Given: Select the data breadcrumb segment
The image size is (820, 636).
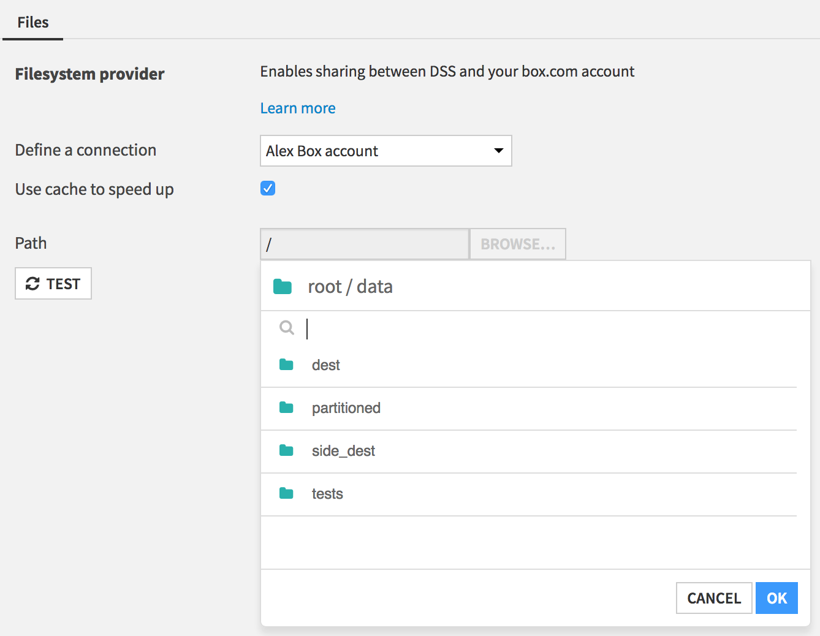Looking at the screenshot, I should (x=374, y=287).
